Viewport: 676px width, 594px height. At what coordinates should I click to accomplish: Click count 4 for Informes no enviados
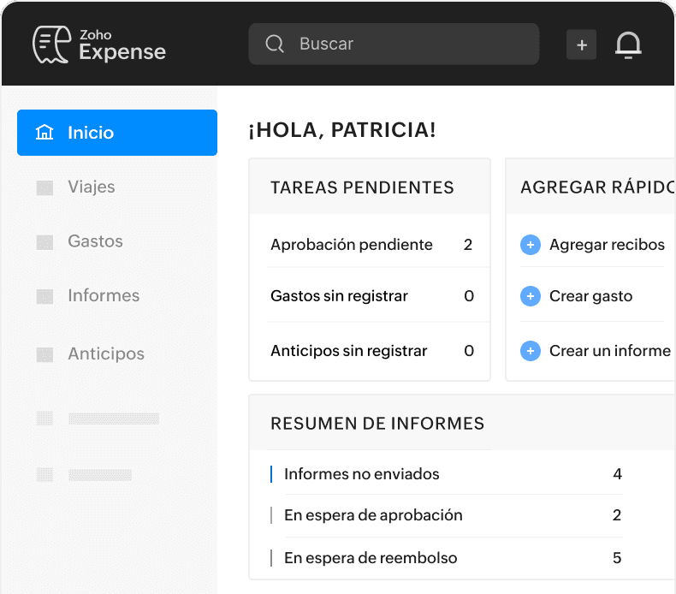[x=617, y=474]
